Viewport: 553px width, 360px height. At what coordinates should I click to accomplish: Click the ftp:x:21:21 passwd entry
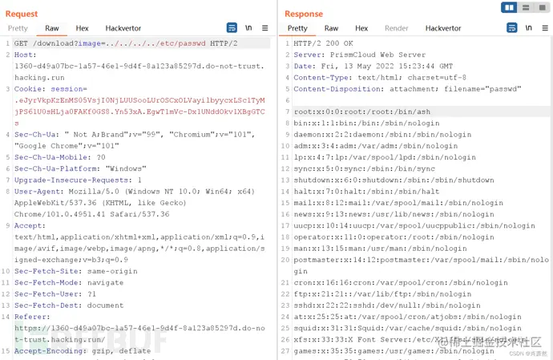[382, 293]
